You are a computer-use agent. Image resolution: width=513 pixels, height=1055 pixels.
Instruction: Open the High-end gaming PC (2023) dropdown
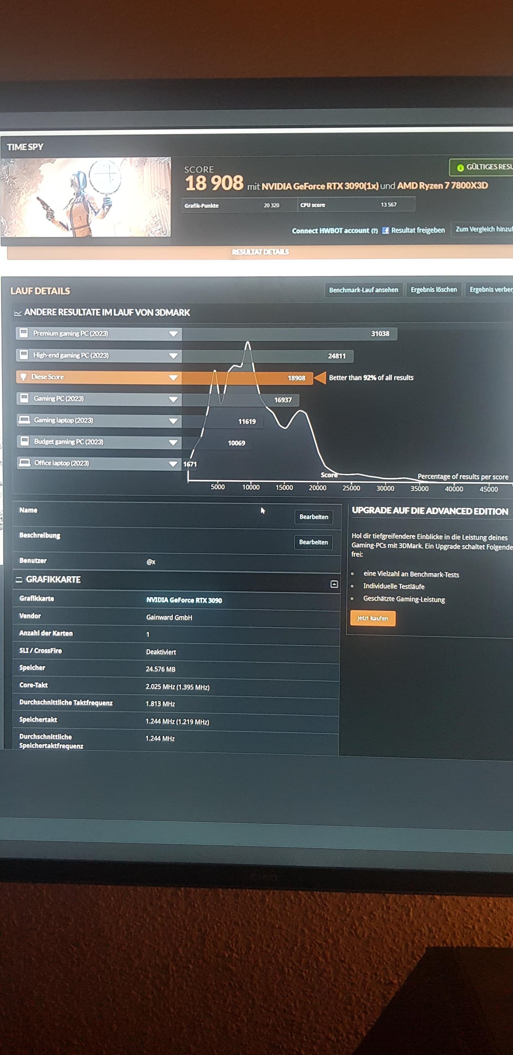click(173, 356)
